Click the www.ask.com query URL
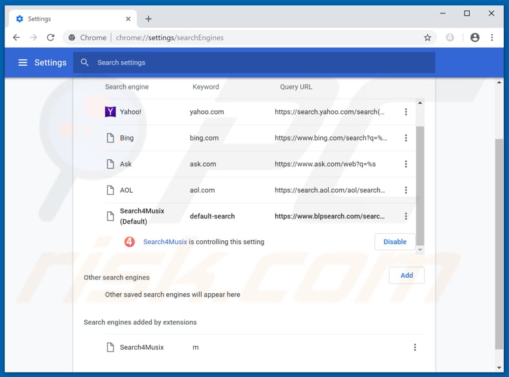This screenshot has height=377, width=509. 325,164
